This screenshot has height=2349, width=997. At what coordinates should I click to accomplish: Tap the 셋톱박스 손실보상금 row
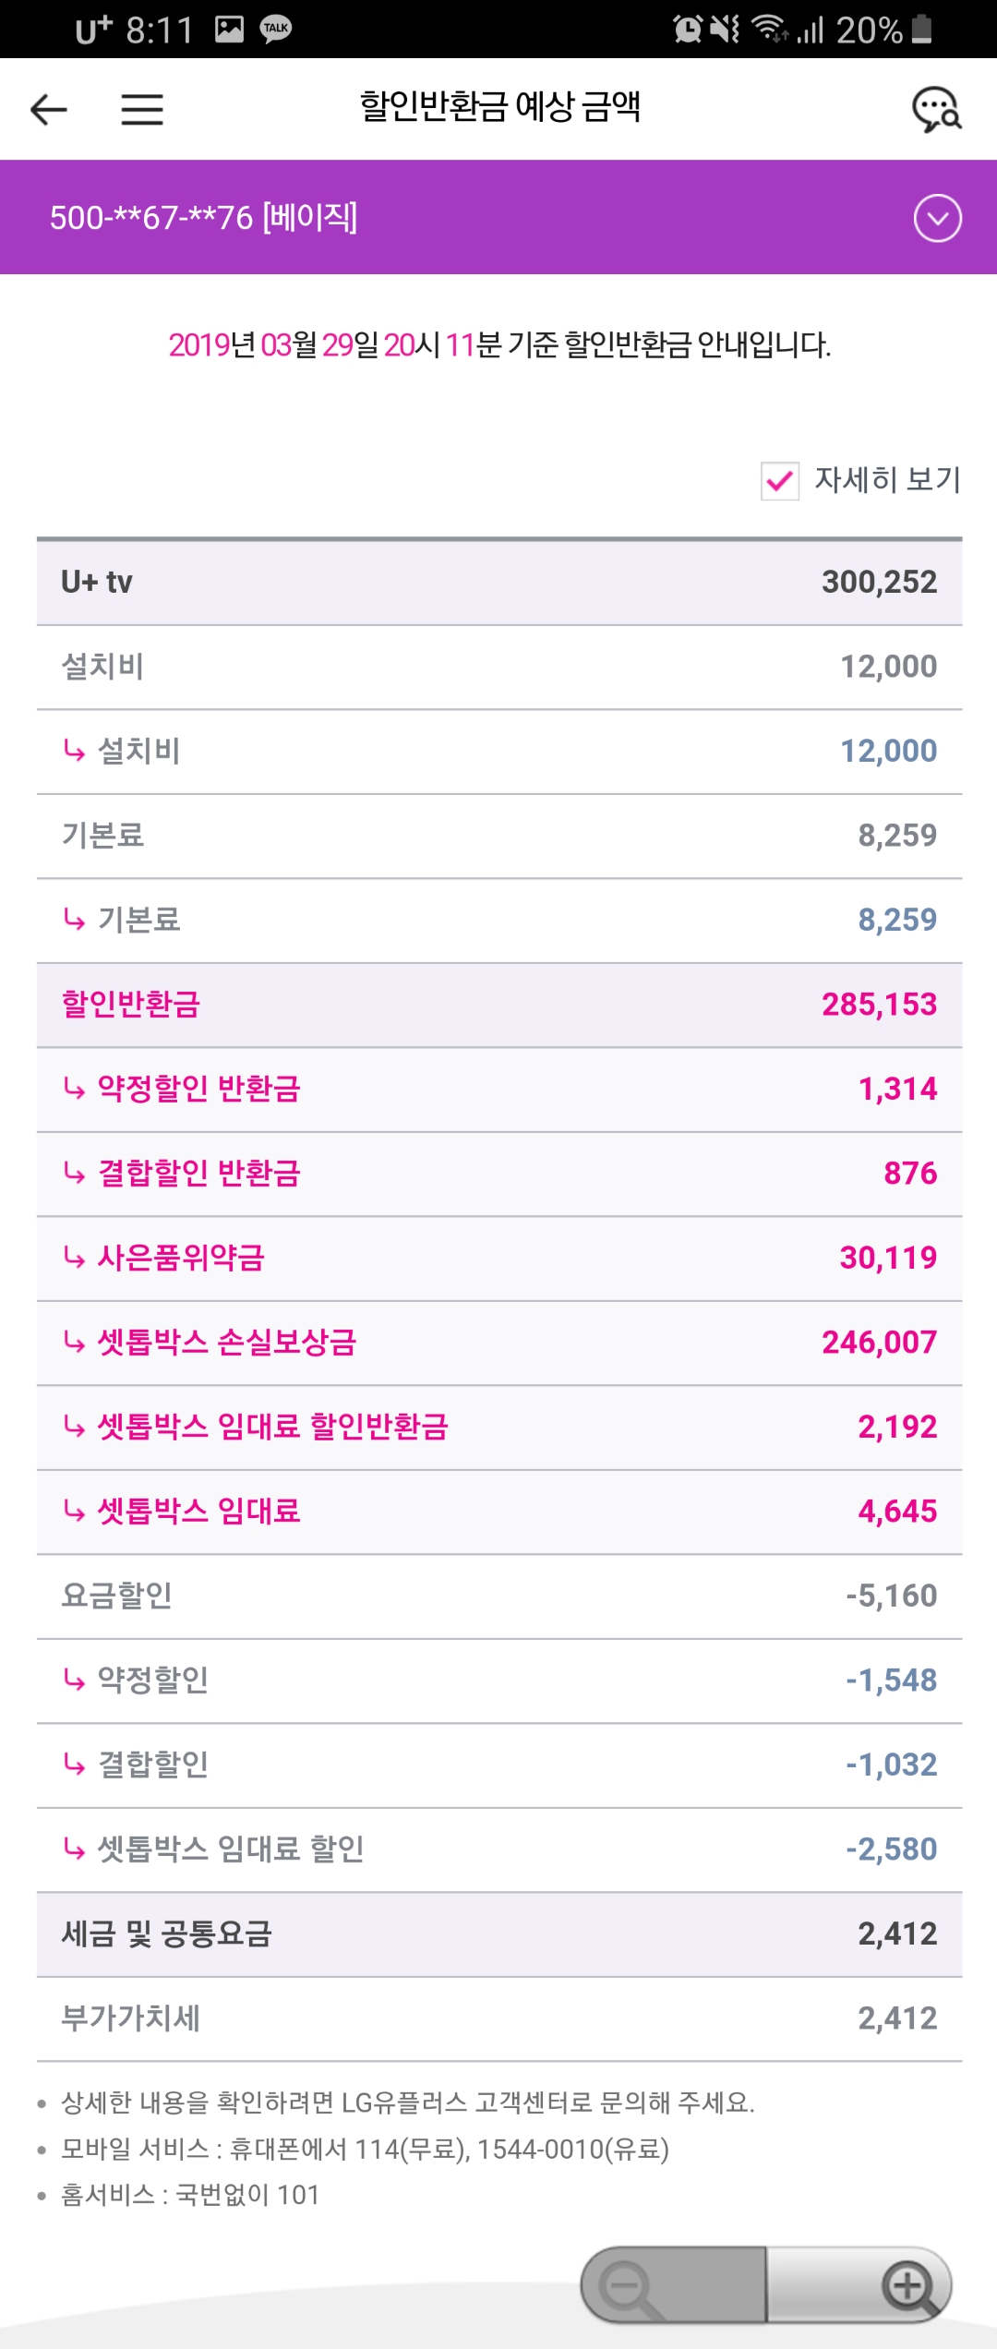tap(498, 1343)
